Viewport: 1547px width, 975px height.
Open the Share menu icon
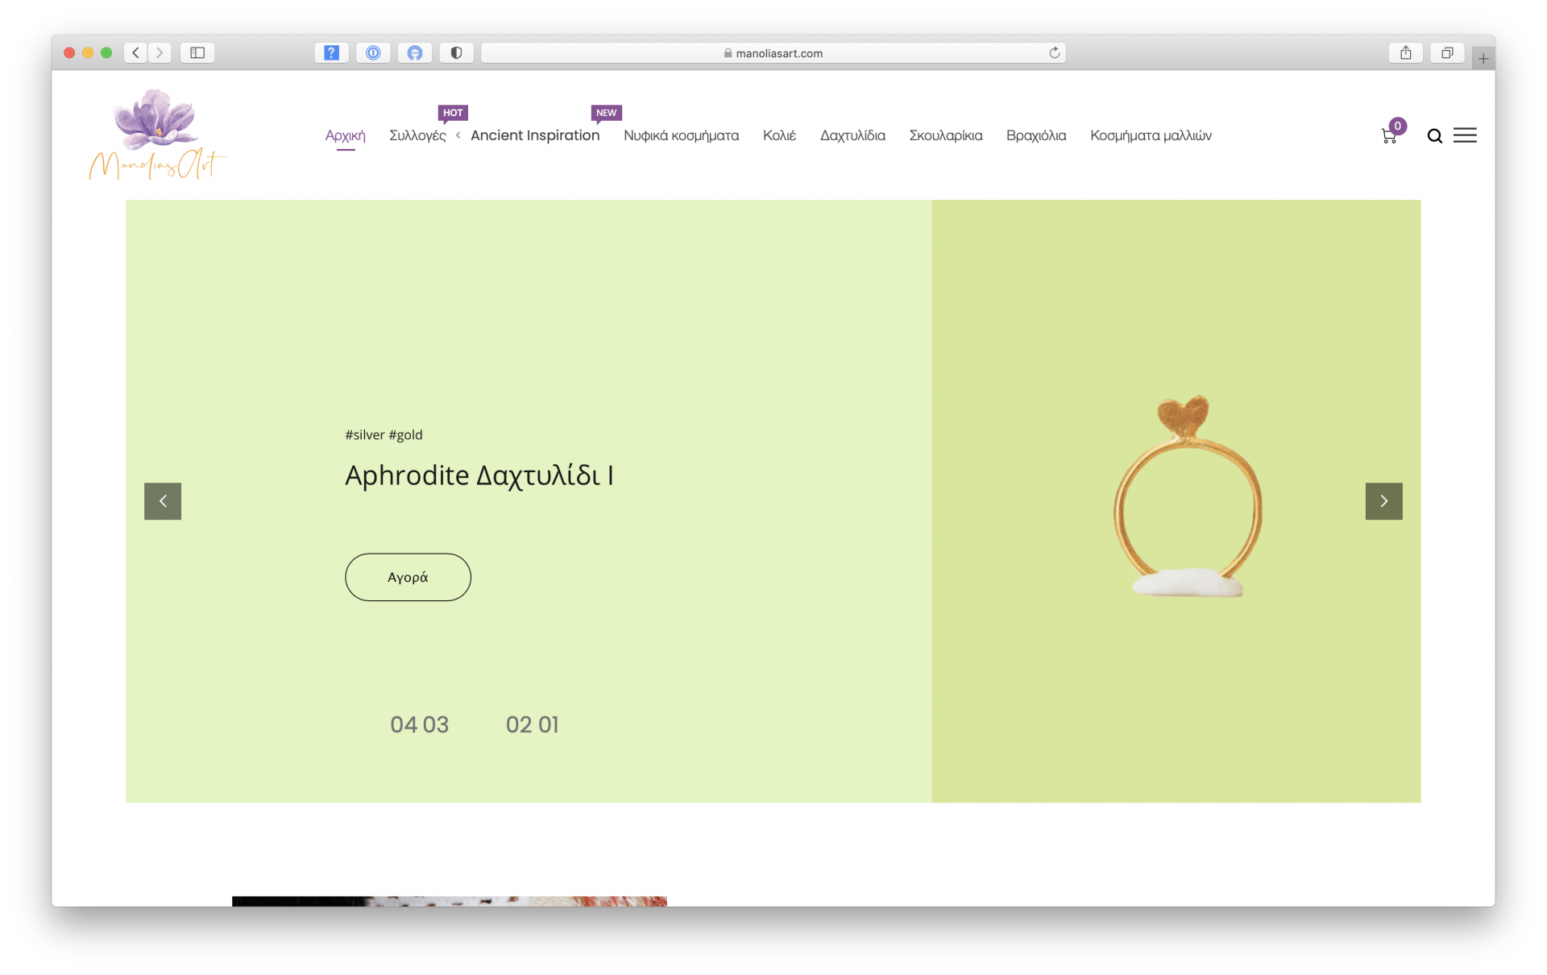click(x=1406, y=53)
